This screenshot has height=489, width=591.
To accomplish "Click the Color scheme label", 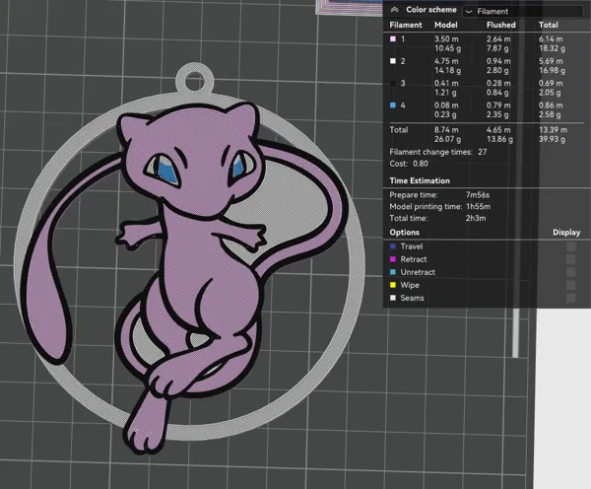I will [431, 10].
